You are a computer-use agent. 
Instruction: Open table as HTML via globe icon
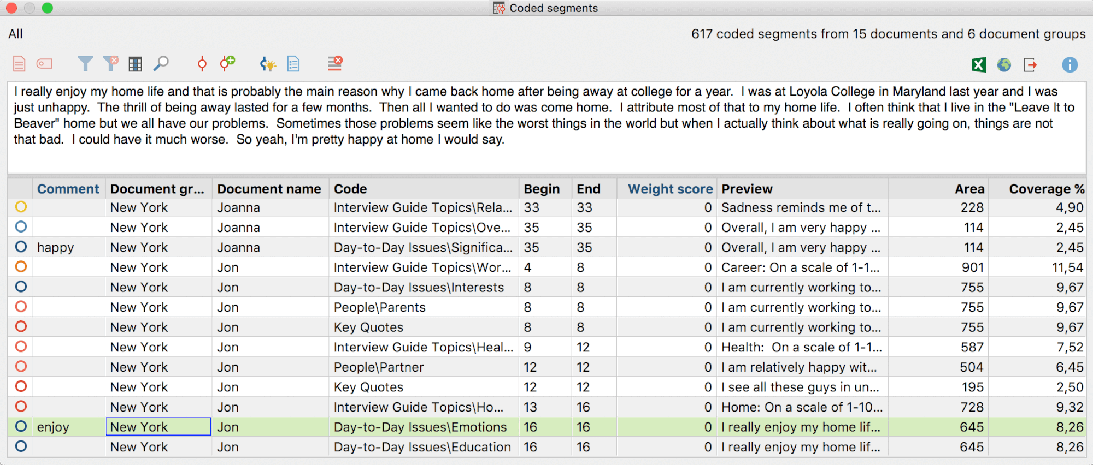[1004, 65]
